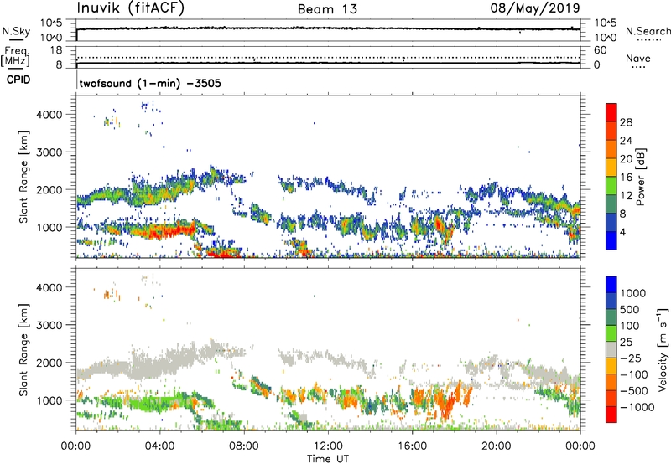Click the velocity panel 'Slant Range [km]' label
The image size is (671, 464).
click(23, 349)
